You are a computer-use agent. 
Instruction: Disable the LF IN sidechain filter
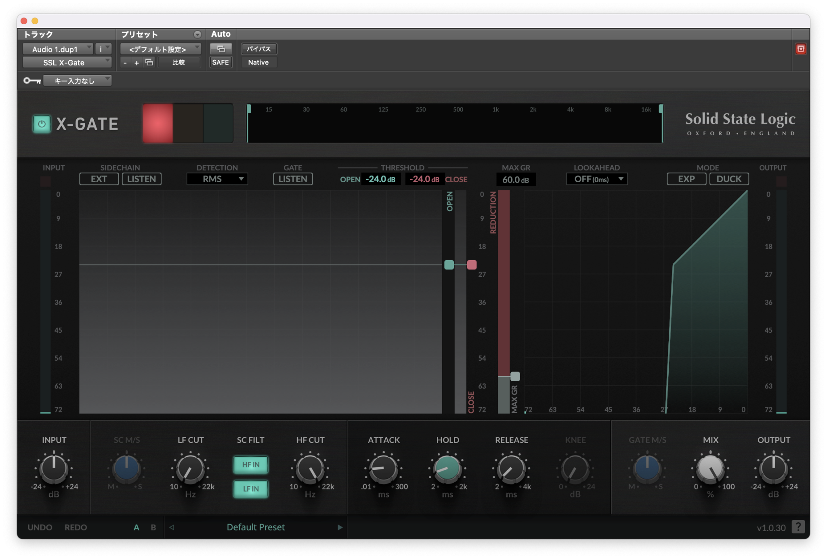[x=251, y=489]
